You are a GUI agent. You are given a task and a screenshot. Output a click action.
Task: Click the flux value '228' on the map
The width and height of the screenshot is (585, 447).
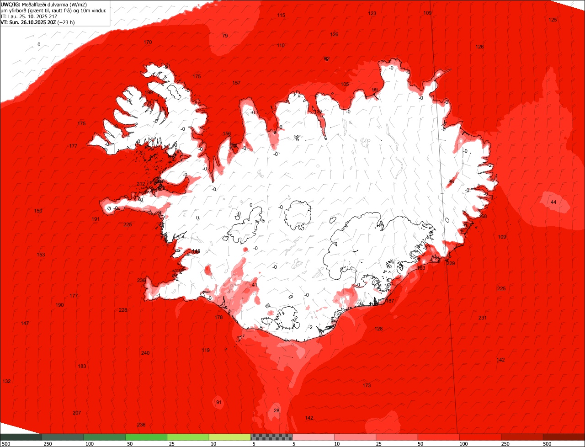click(123, 310)
